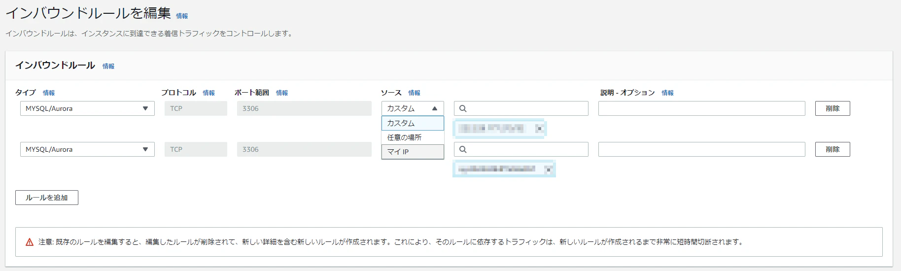Open the second rule's MYSQL/Aurora type dropdown

(x=87, y=149)
